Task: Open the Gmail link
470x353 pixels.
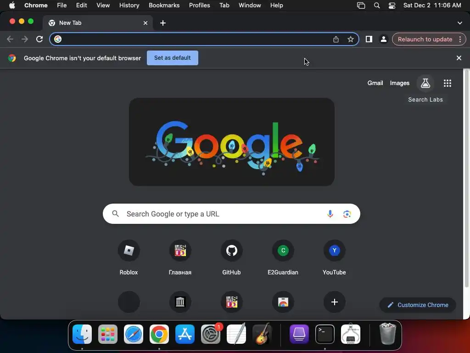Action: pos(375,83)
